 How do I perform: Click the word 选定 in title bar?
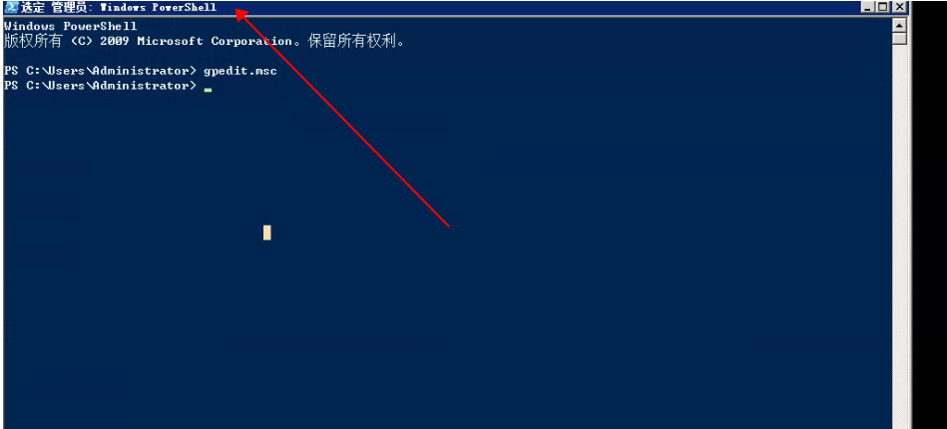(33, 8)
